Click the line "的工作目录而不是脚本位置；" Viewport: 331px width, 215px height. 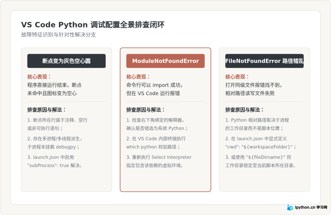pos(255,128)
